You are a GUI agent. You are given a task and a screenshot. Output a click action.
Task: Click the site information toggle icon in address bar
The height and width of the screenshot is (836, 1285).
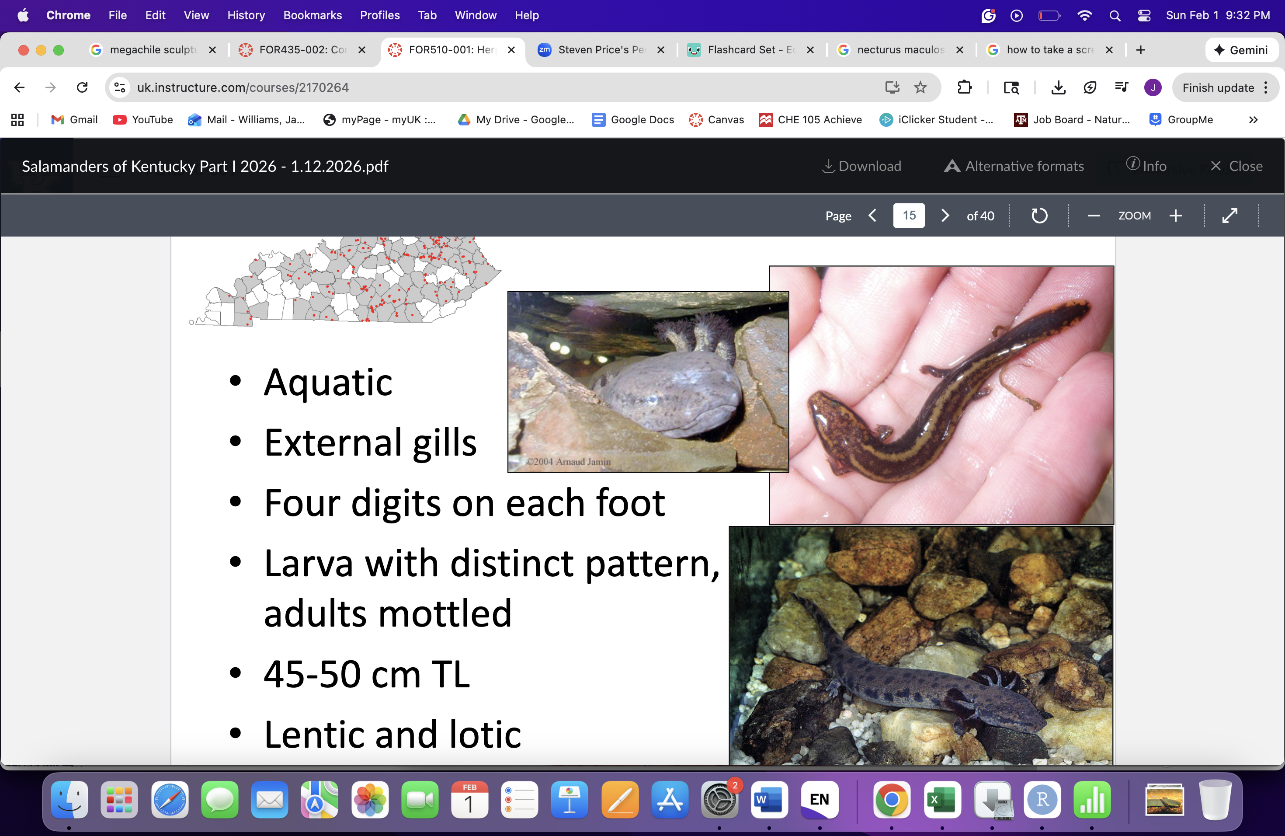[120, 87]
